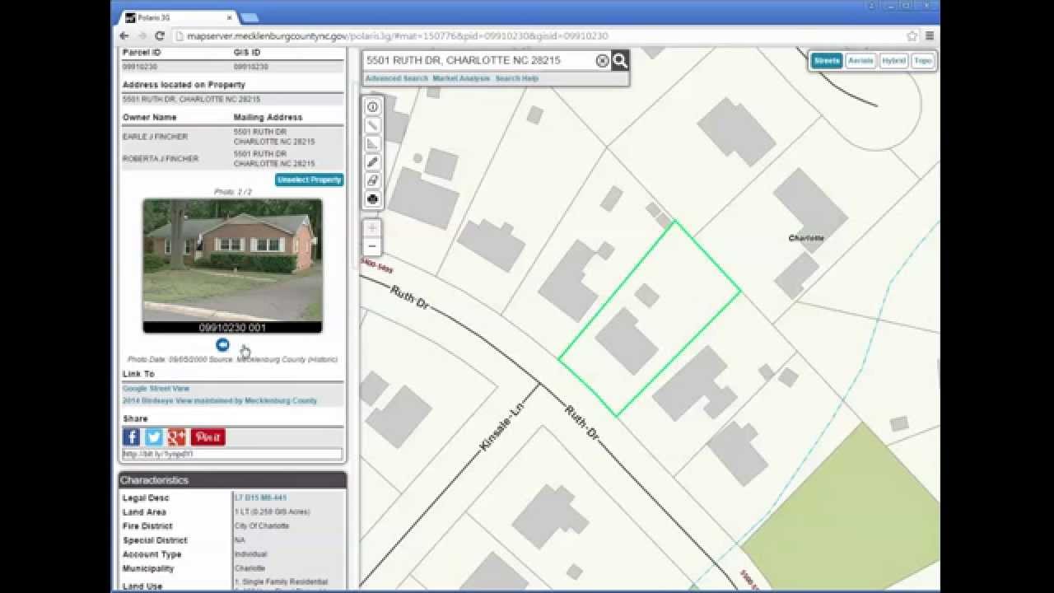Run search with the magnifier button
The height and width of the screenshot is (593, 1054).
click(x=620, y=60)
